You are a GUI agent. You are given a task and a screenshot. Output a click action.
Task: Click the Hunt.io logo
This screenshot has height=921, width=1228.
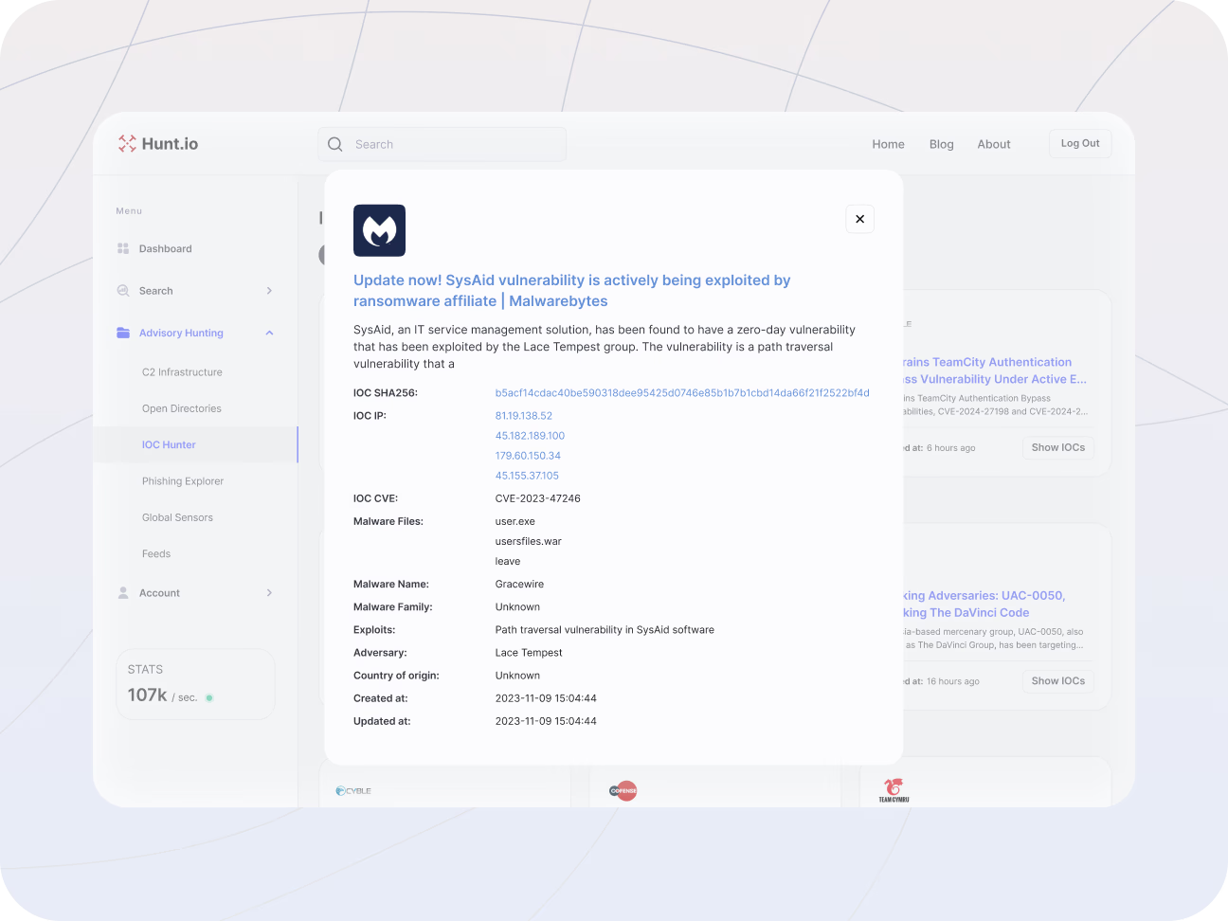158,144
